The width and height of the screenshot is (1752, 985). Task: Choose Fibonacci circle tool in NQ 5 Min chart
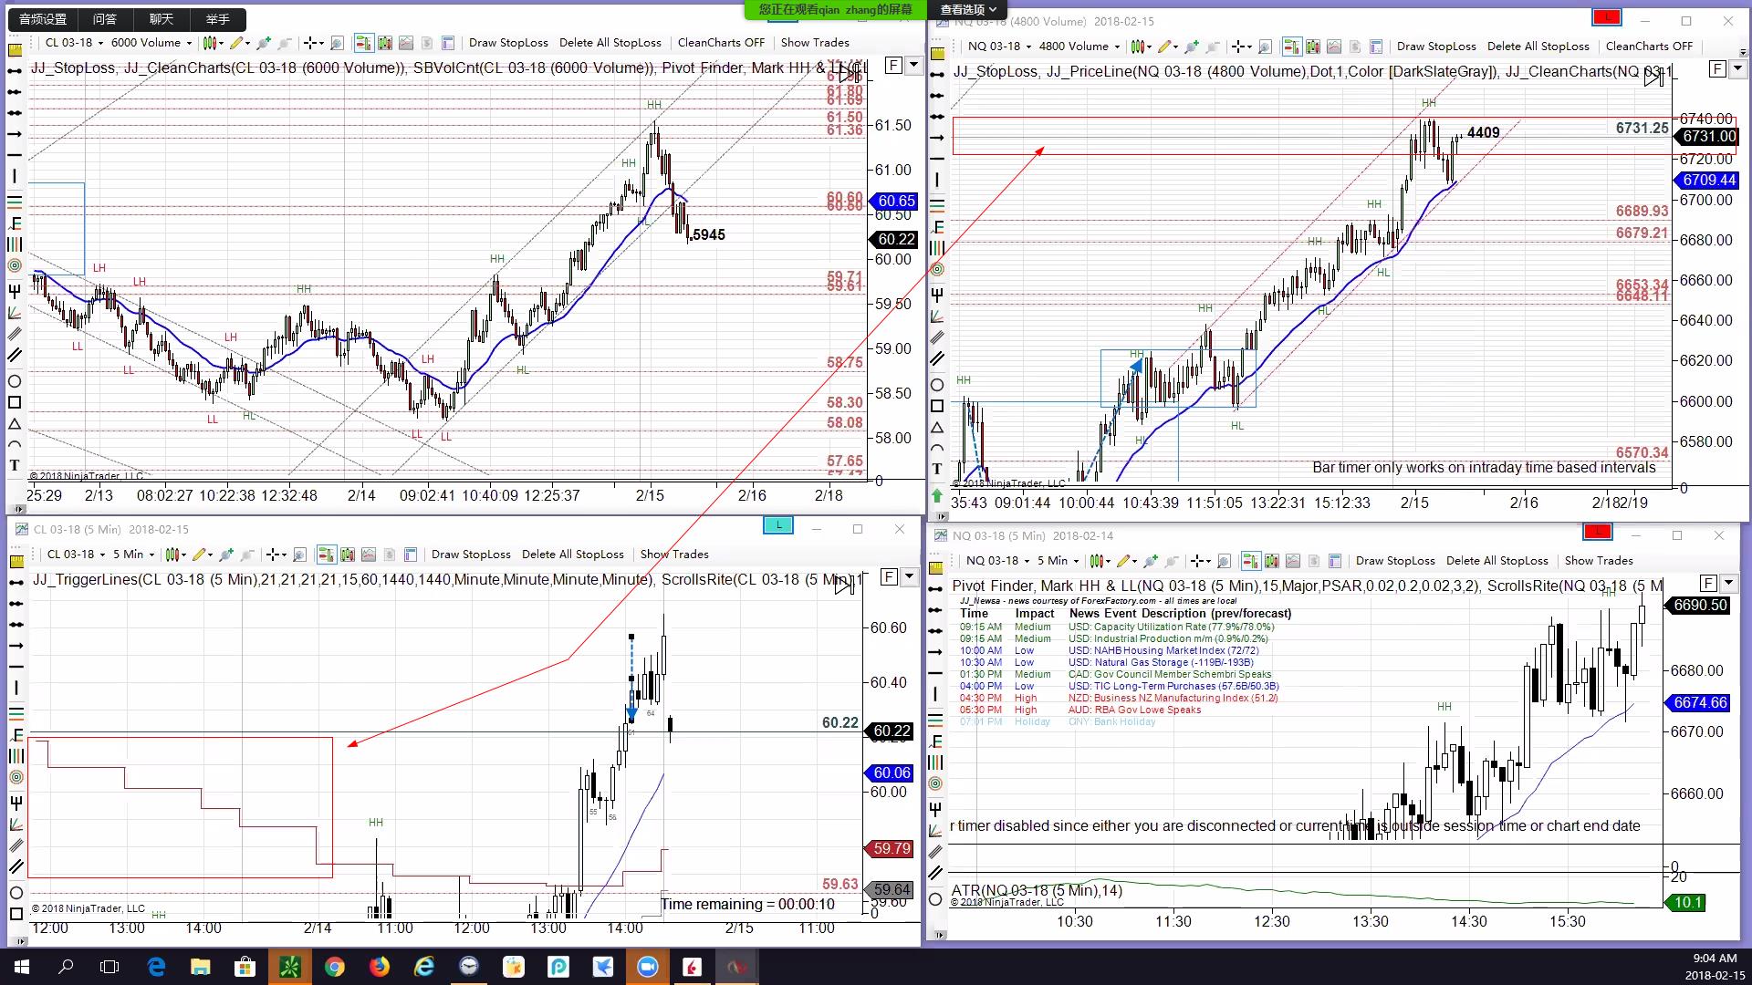click(935, 783)
